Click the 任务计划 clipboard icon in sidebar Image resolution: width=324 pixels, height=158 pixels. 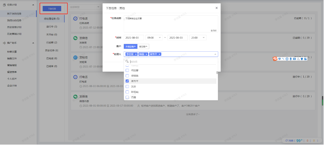click(x=4, y=5)
